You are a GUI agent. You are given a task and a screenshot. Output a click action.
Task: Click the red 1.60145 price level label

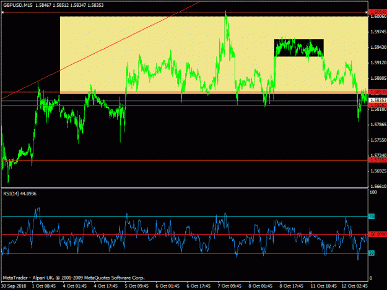pos(378,12)
